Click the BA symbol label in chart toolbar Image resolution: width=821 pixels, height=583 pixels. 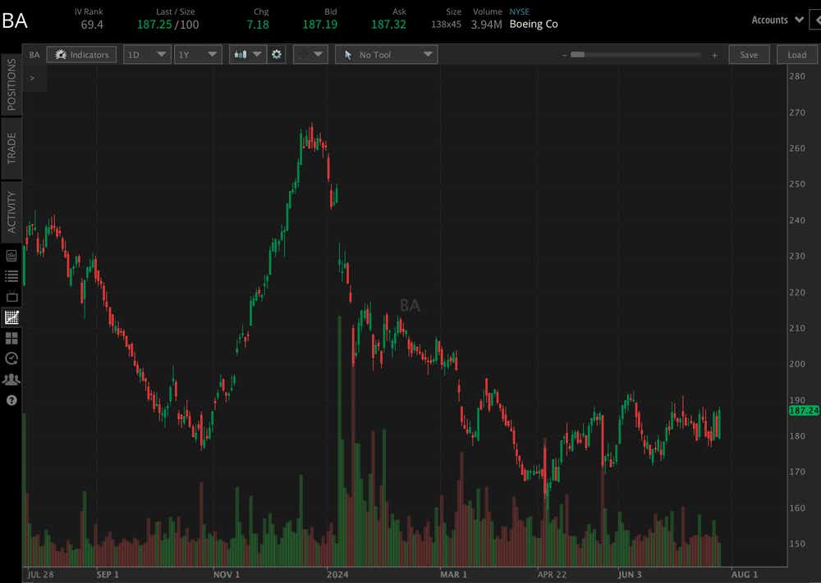pos(34,55)
